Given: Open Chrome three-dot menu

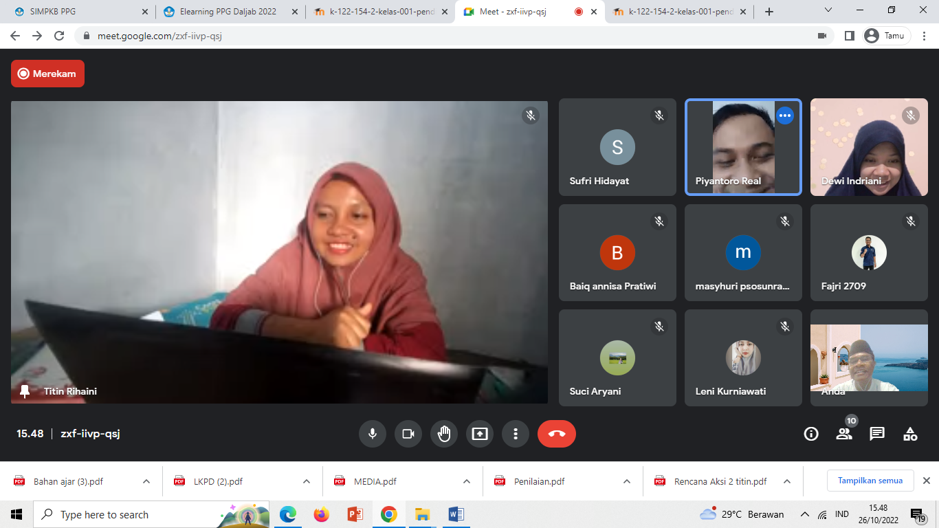Looking at the screenshot, I should click(925, 36).
